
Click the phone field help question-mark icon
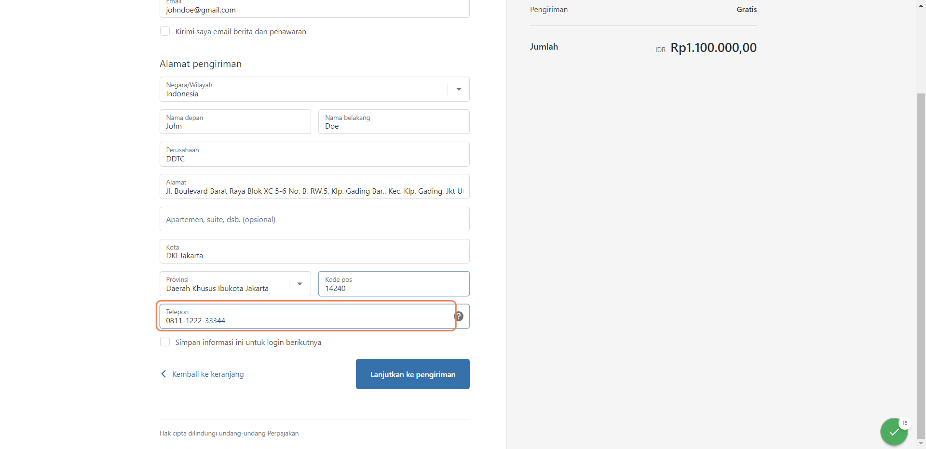459,316
